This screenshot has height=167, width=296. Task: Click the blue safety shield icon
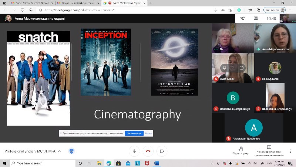coord(71,151)
